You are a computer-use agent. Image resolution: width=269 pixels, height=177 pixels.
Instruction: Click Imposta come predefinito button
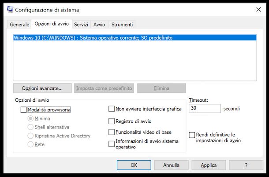point(104,88)
